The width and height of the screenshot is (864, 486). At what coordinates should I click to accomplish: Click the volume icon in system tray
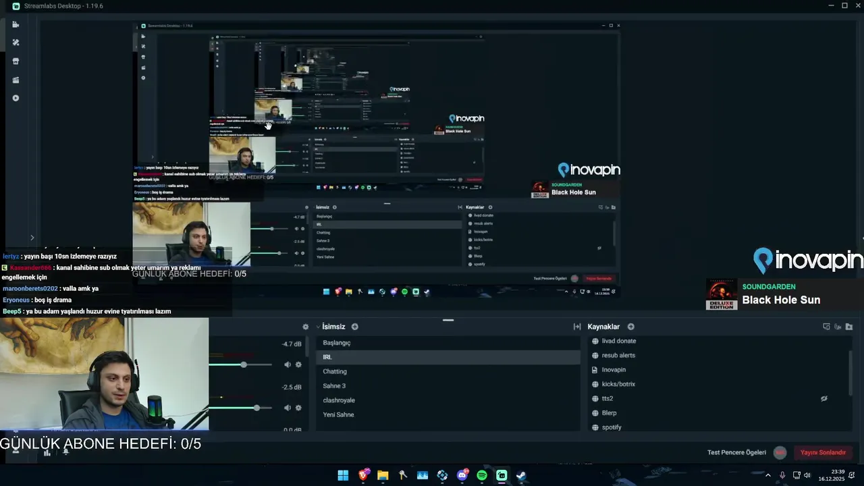click(x=807, y=475)
